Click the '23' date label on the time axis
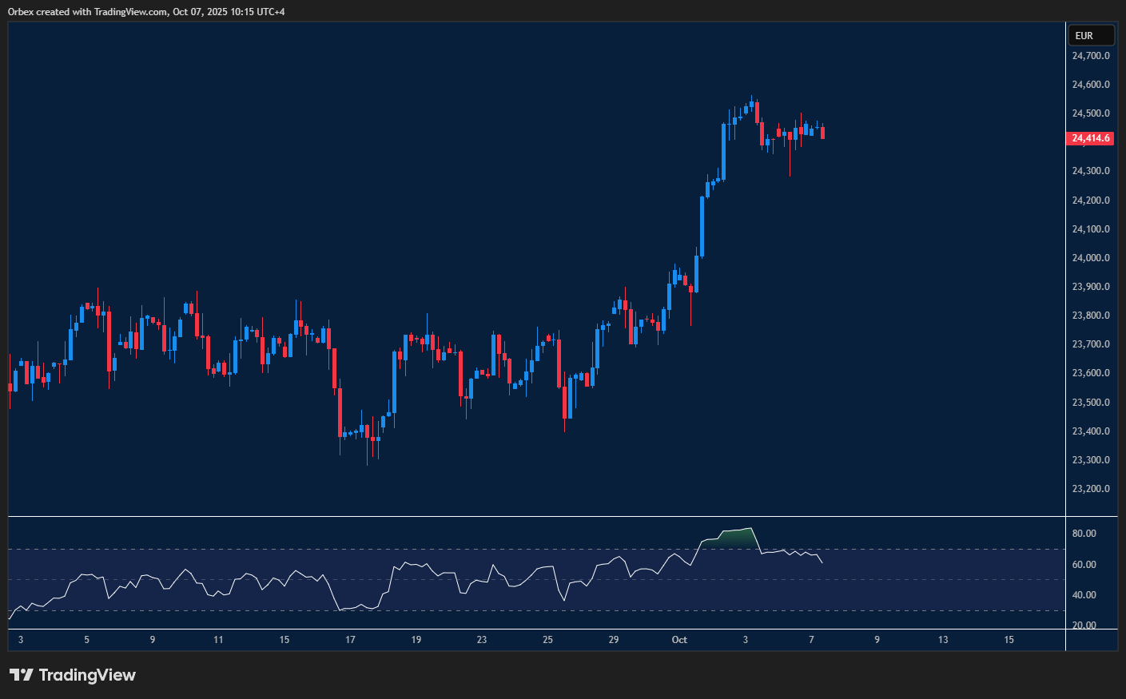 tap(482, 640)
